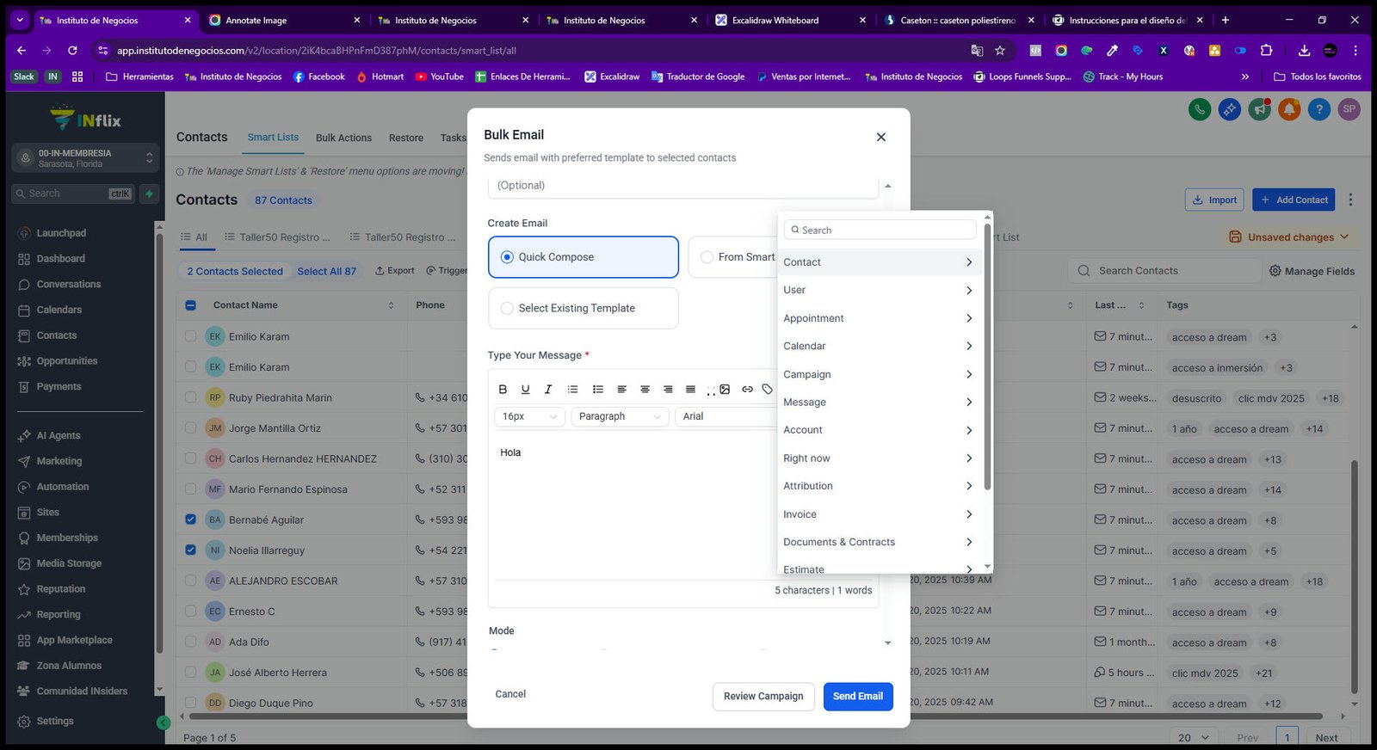
Task: Justify the message text alignment
Action: click(690, 390)
